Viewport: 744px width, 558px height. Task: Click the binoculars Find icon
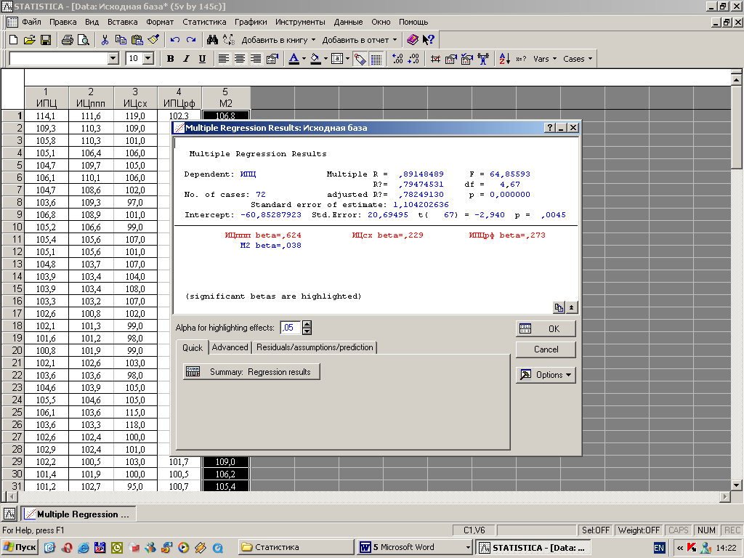pos(213,40)
